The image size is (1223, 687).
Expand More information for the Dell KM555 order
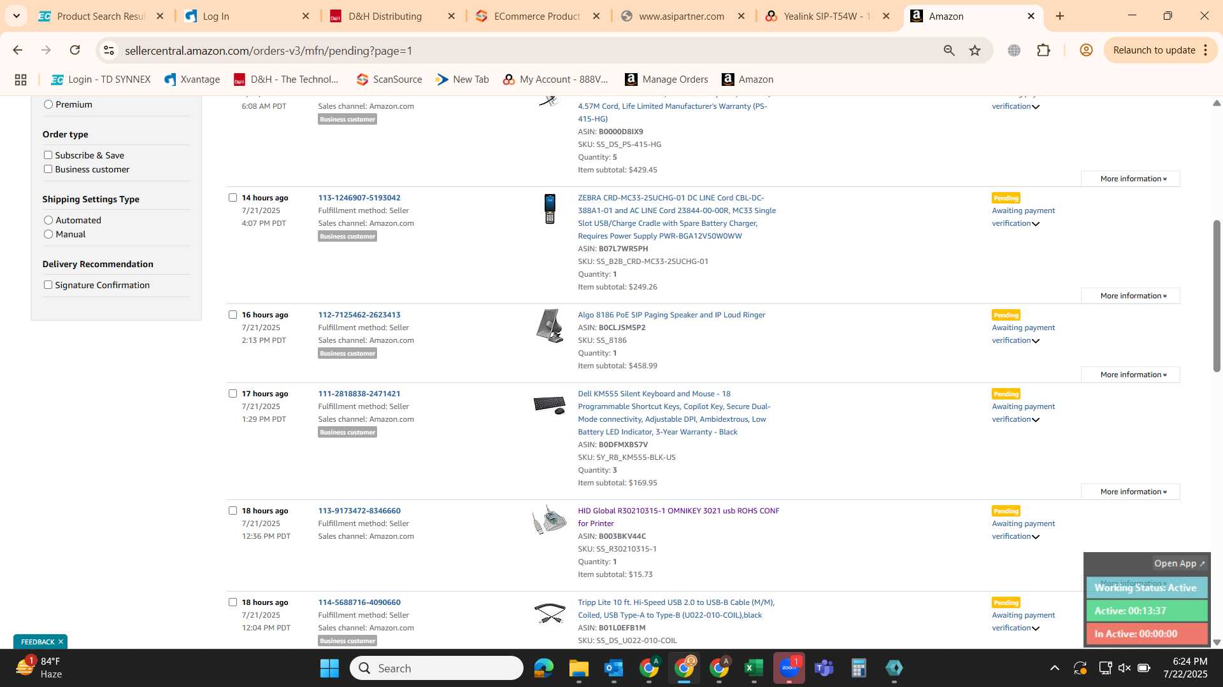tap(1131, 492)
